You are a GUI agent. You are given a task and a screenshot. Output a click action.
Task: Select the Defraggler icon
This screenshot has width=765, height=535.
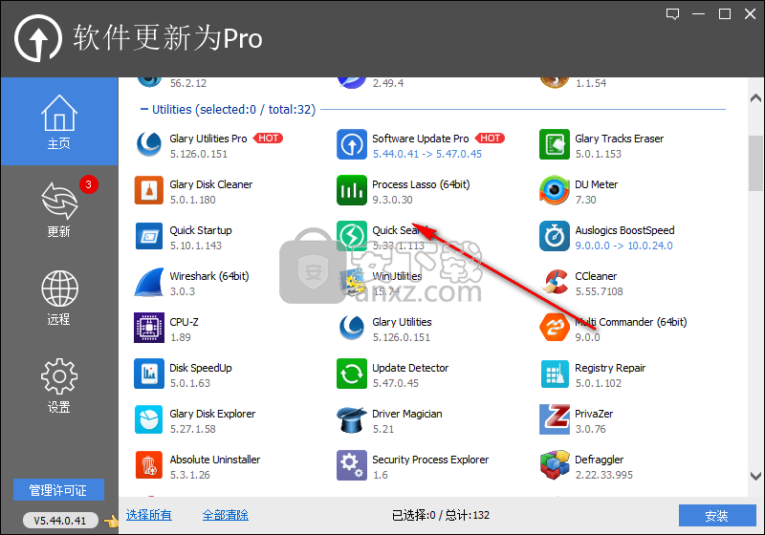coord(555,465)
